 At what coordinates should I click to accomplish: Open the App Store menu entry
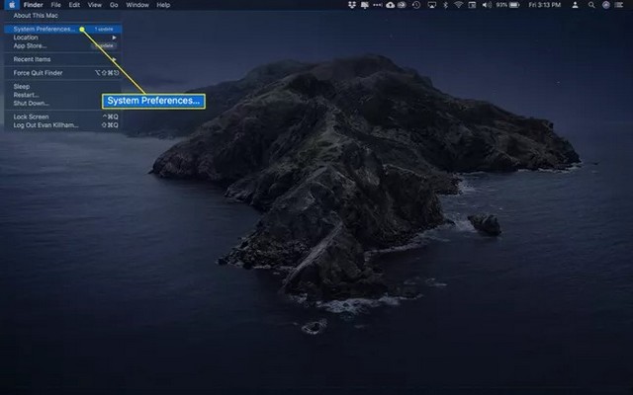31,45
